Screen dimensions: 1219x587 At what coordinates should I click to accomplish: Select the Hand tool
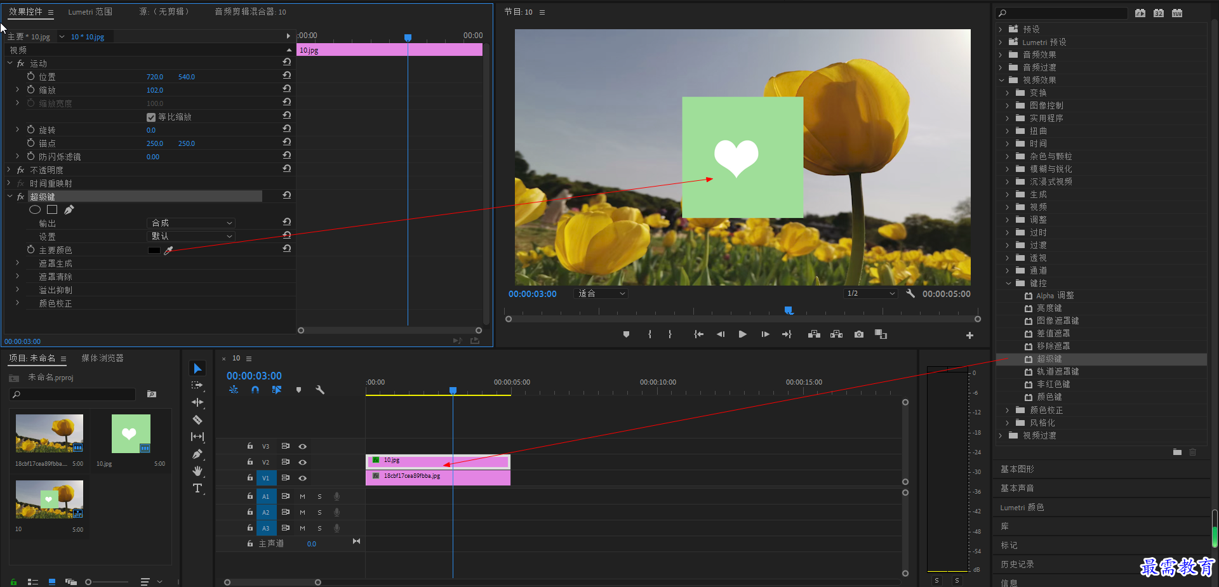(x=197, y=471)
